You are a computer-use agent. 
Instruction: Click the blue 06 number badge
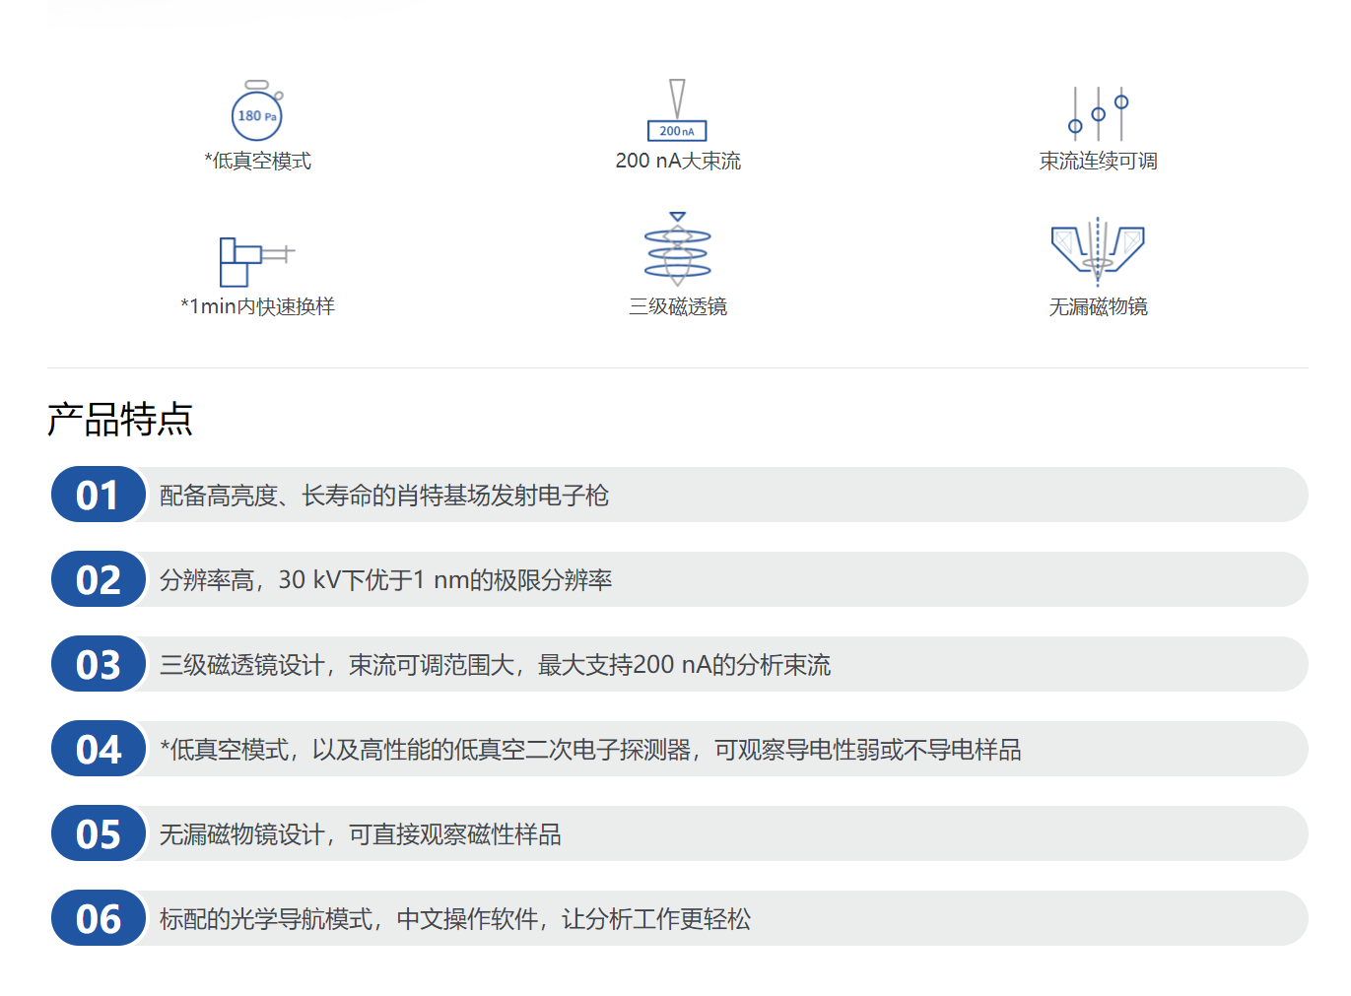pos(99,918)
